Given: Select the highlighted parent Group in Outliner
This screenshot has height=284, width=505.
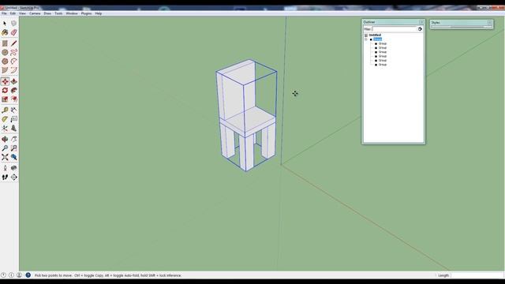Looking at the screenshot, I should (x=377, y=39).
